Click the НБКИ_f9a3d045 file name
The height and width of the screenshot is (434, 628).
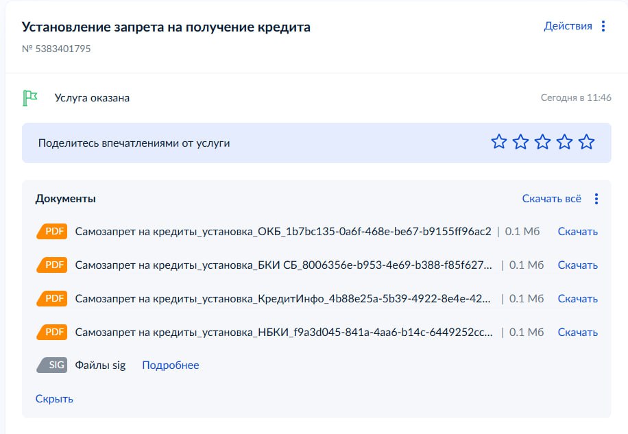pos(284,333)
